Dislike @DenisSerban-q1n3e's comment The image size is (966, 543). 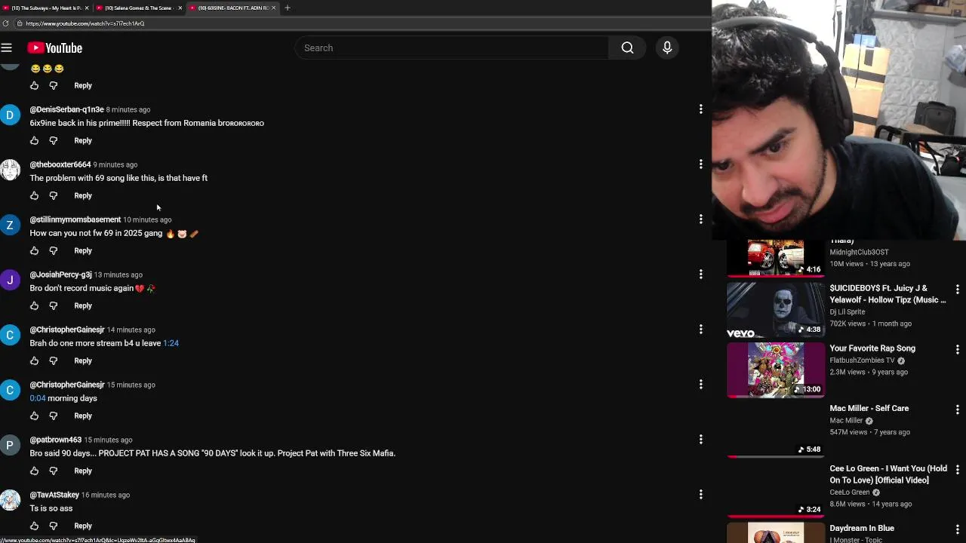tap(53, 140)
